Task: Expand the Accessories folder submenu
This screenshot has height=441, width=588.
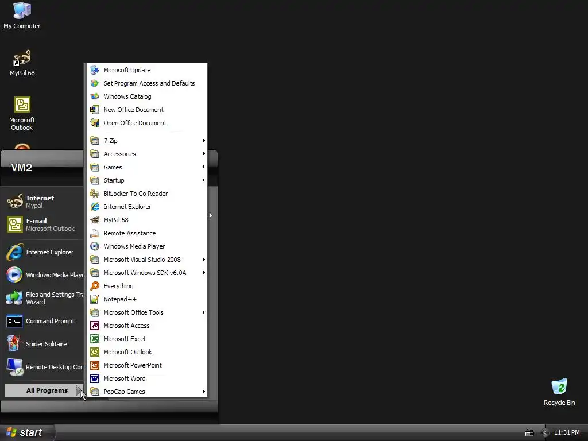Action: pyautogui.click(x=147, y=154)
